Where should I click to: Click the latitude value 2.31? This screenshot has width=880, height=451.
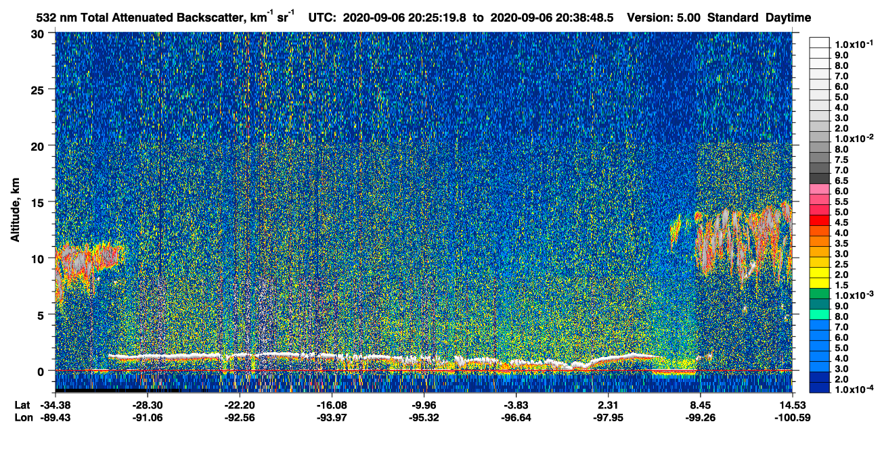(608, 404)
